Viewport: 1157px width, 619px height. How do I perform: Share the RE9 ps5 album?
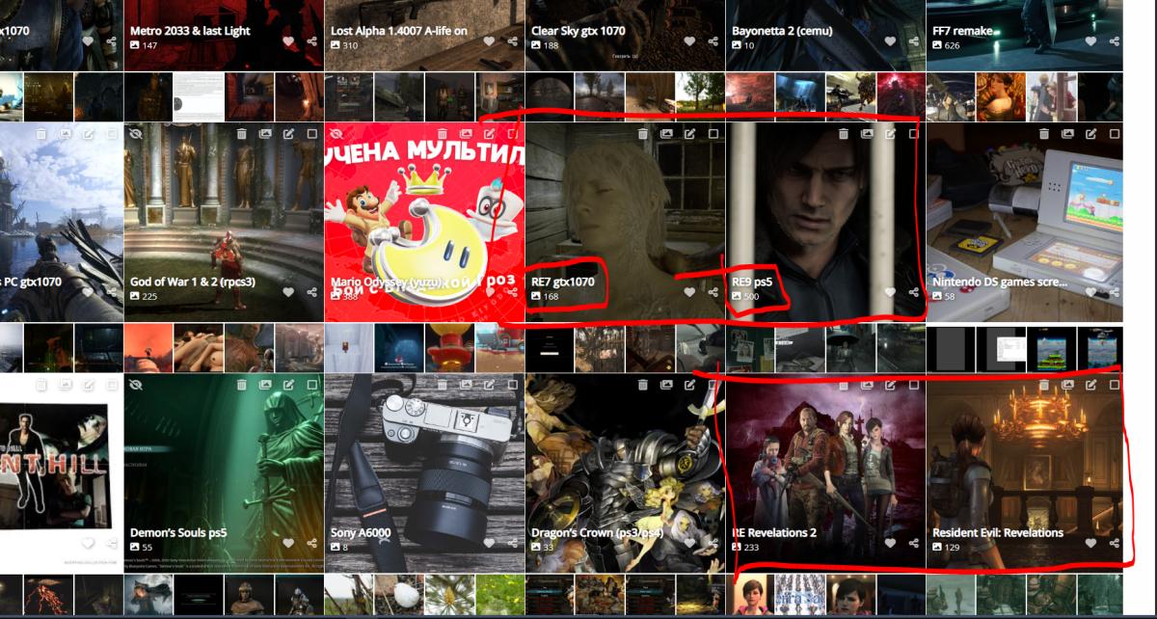914,292
